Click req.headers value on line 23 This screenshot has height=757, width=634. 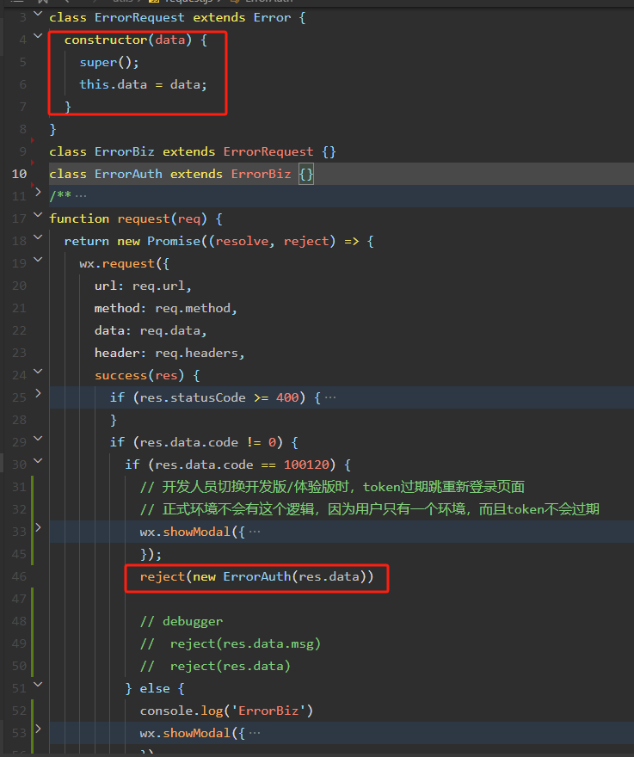point(196,353)
